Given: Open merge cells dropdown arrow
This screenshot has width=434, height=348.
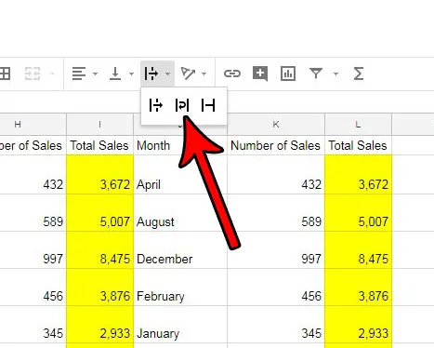Looking at the screenshot, I should coord(52,74).
